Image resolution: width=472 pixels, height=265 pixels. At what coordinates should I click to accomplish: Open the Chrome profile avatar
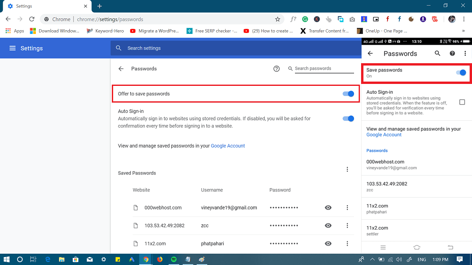(452, 19)
